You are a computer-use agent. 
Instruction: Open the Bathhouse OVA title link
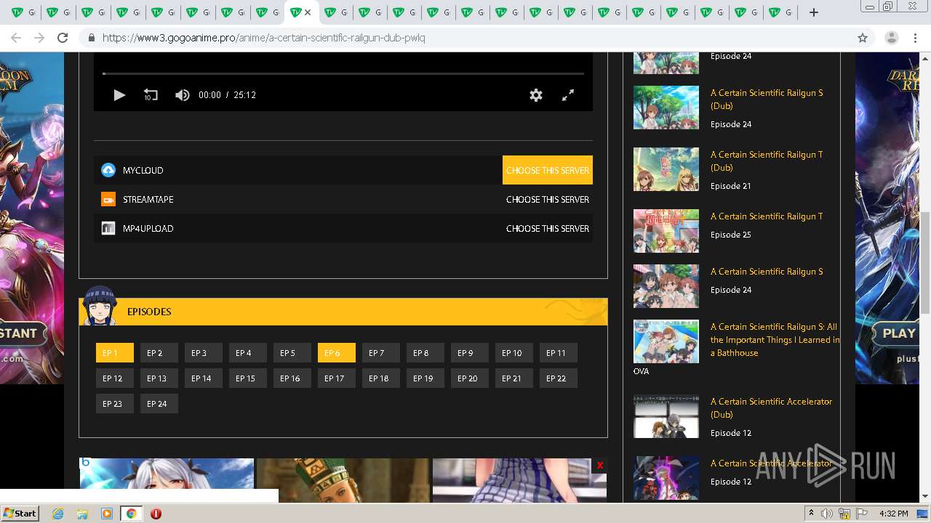775,340
